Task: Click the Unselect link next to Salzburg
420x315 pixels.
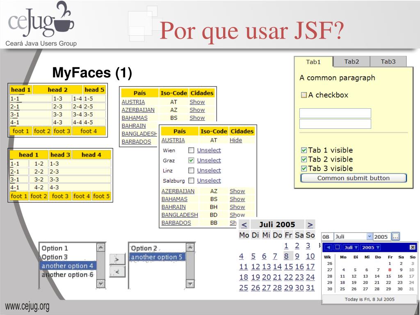Action: point(209,181)
